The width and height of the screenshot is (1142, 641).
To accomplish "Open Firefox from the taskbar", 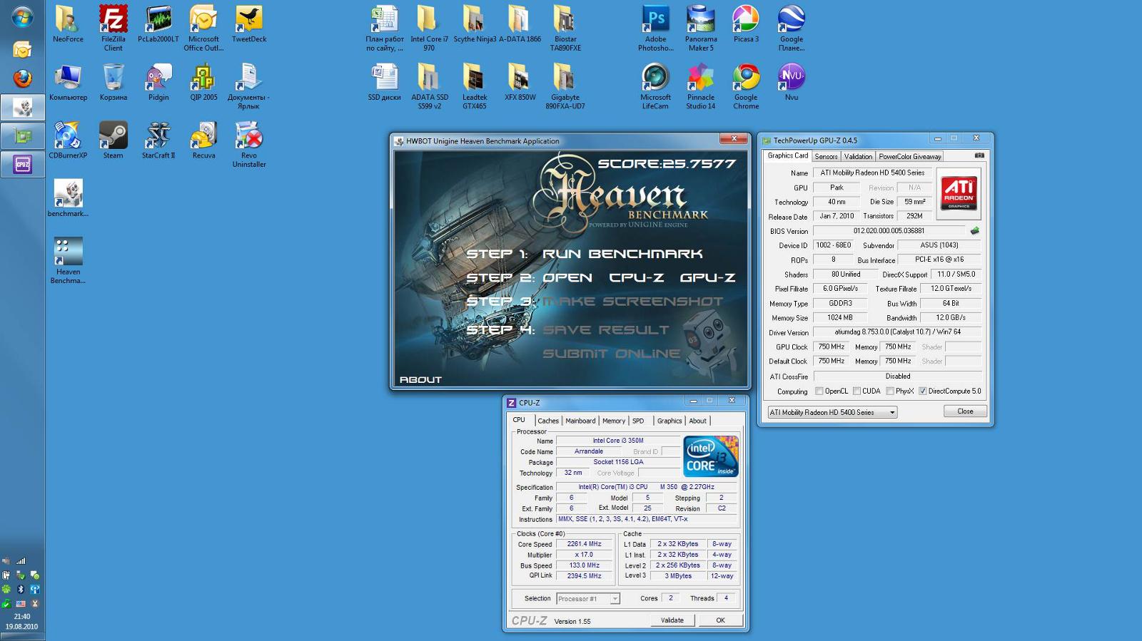I will coord(22,78).
